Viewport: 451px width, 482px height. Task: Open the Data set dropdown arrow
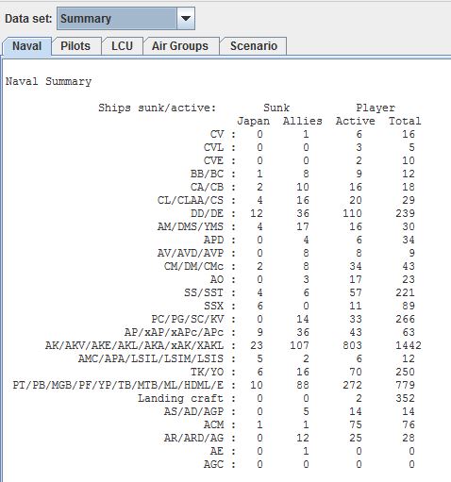(186, 19)
